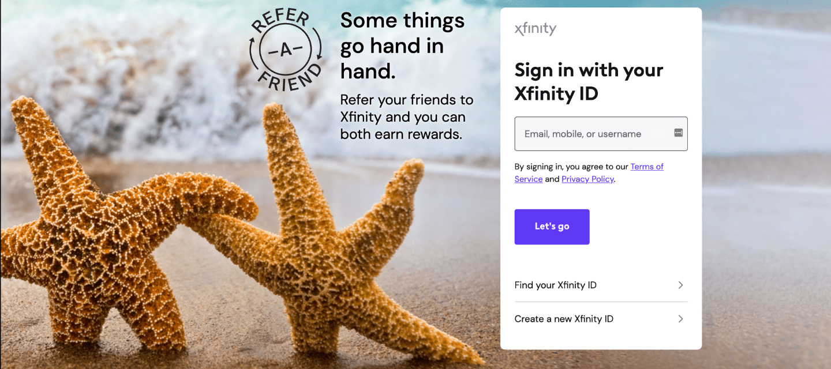
Task: Click the chevron beside Find your Xfinity ID
Action: [x=680, y=285]
